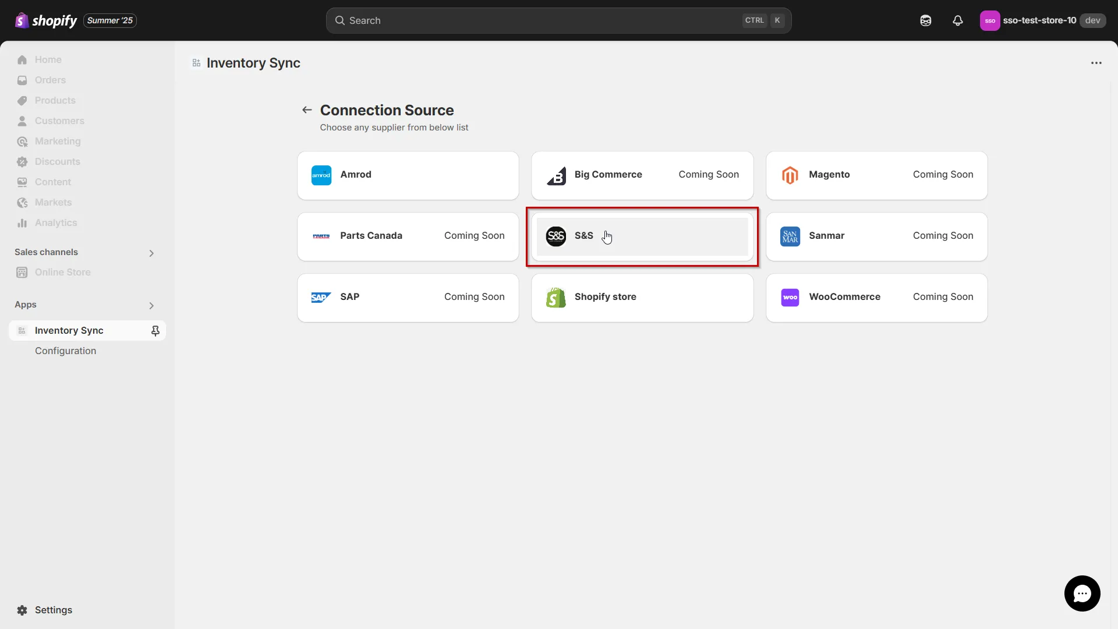The height and width of the screenshot is (629, 1118).
Task: Open Settings at sidebar bottom
Action: 54,610
